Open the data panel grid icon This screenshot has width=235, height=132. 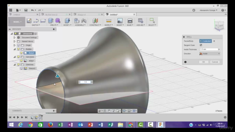(x=11, y=10)
